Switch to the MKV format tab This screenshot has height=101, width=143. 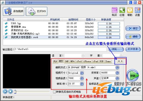click(x=61, y=61)
